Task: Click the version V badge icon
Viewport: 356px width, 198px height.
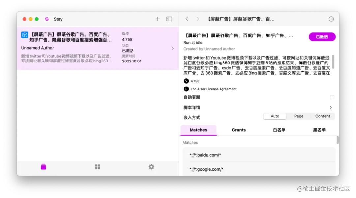Action: (186, 81)
